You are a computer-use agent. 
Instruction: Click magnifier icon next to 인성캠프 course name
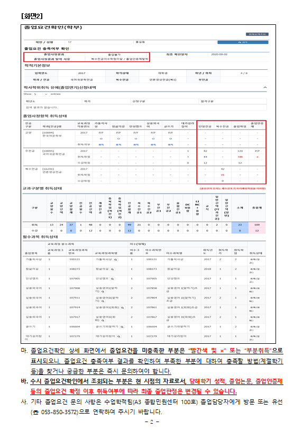point(113,279)
